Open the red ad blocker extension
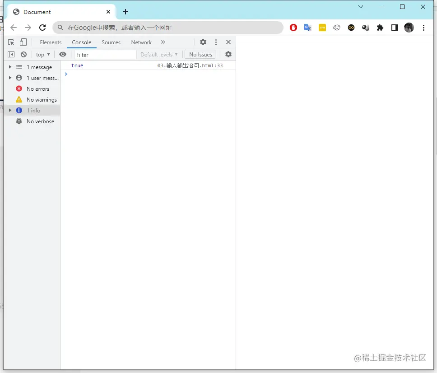This screenshot has height=373, width=437. (293, 28)
